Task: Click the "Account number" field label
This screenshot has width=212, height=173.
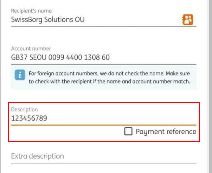Action: point(31,48)
